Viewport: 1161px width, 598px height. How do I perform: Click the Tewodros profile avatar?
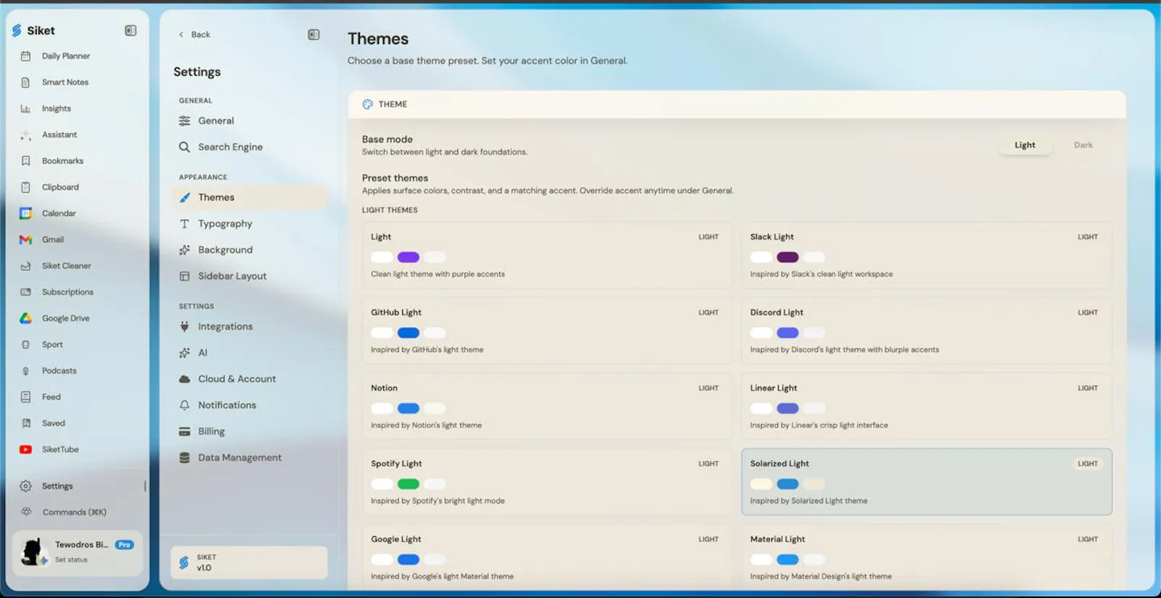pos(33,552)
